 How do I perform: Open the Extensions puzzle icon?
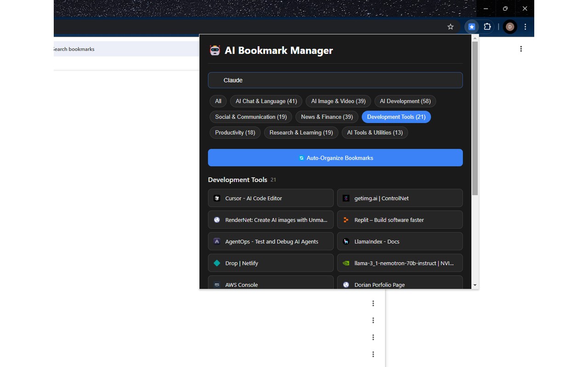tap(487, 27)
